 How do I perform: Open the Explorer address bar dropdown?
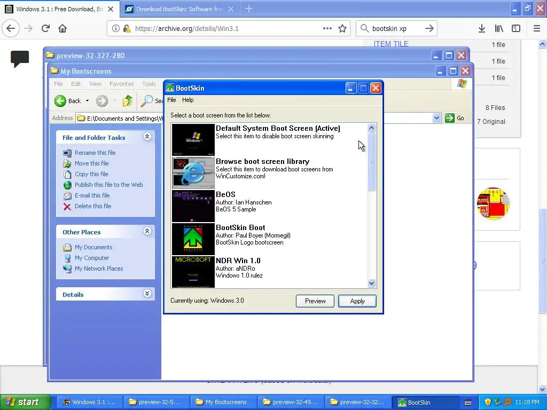[x=437, y=118]
